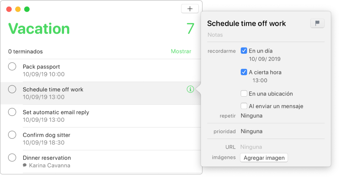Click the Notas field in popover

point(266,35)
